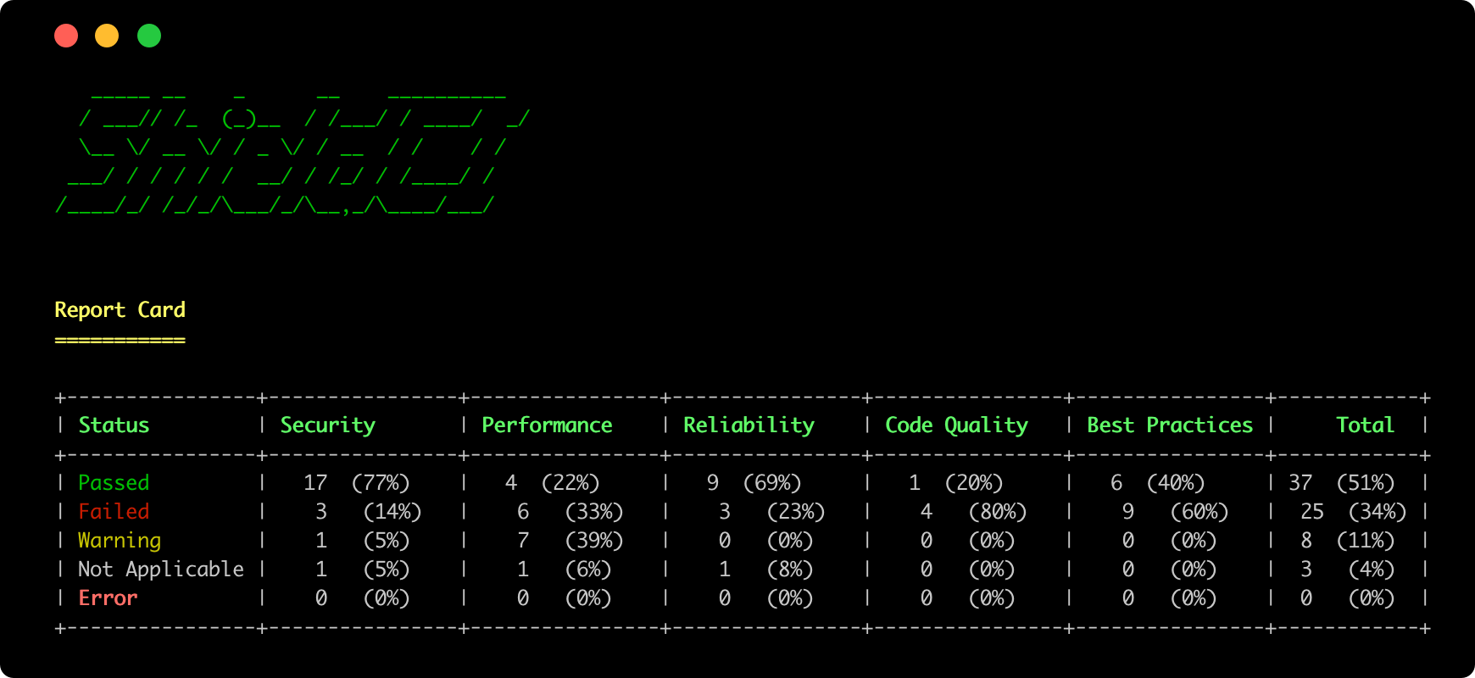Screen dimensions: 1475x678
Task: Click the Code Quality failed (80%) value
Action: pyautogui.click(x=997, y=512)
